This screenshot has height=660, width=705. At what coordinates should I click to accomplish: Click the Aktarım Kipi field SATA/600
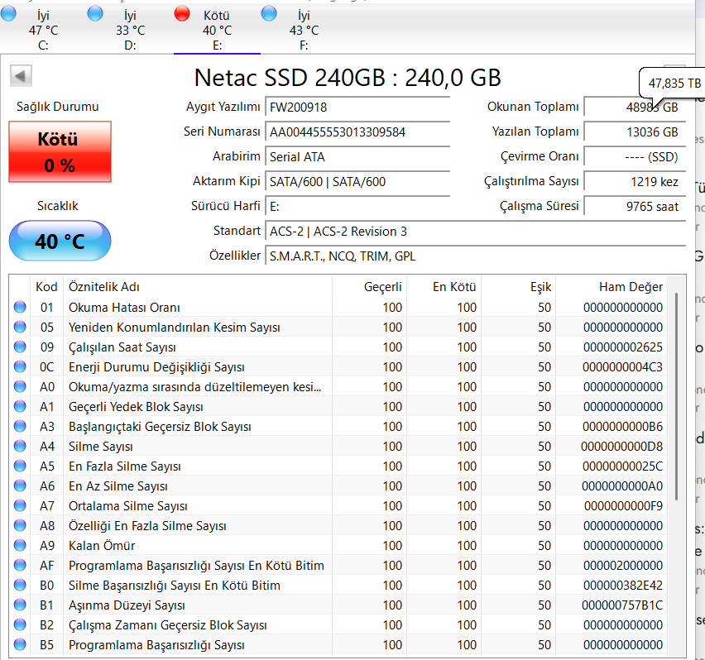pyautogui.click(x=357, y=181)
